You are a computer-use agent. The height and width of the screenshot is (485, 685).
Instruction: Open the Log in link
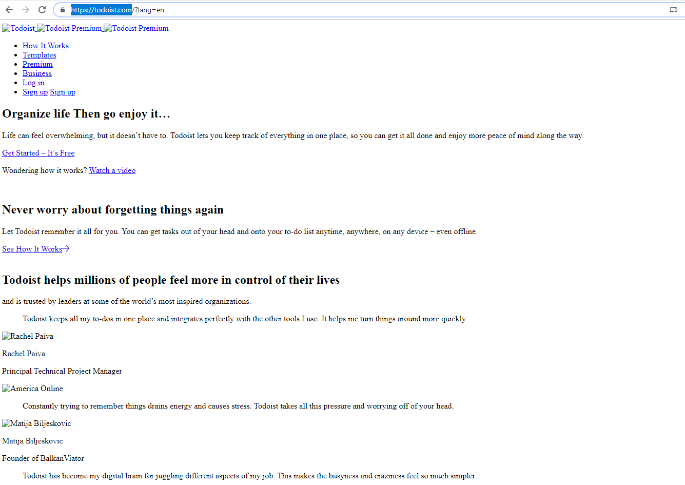pos(33,83)
